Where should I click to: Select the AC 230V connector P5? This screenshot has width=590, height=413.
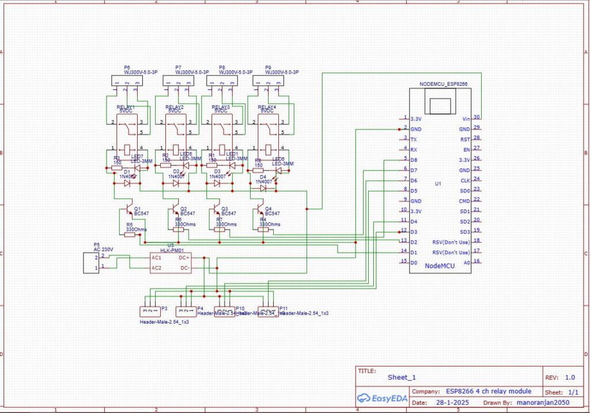[x=90, y=262]
